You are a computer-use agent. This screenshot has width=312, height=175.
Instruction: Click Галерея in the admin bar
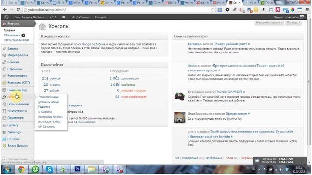coord(100,17)
